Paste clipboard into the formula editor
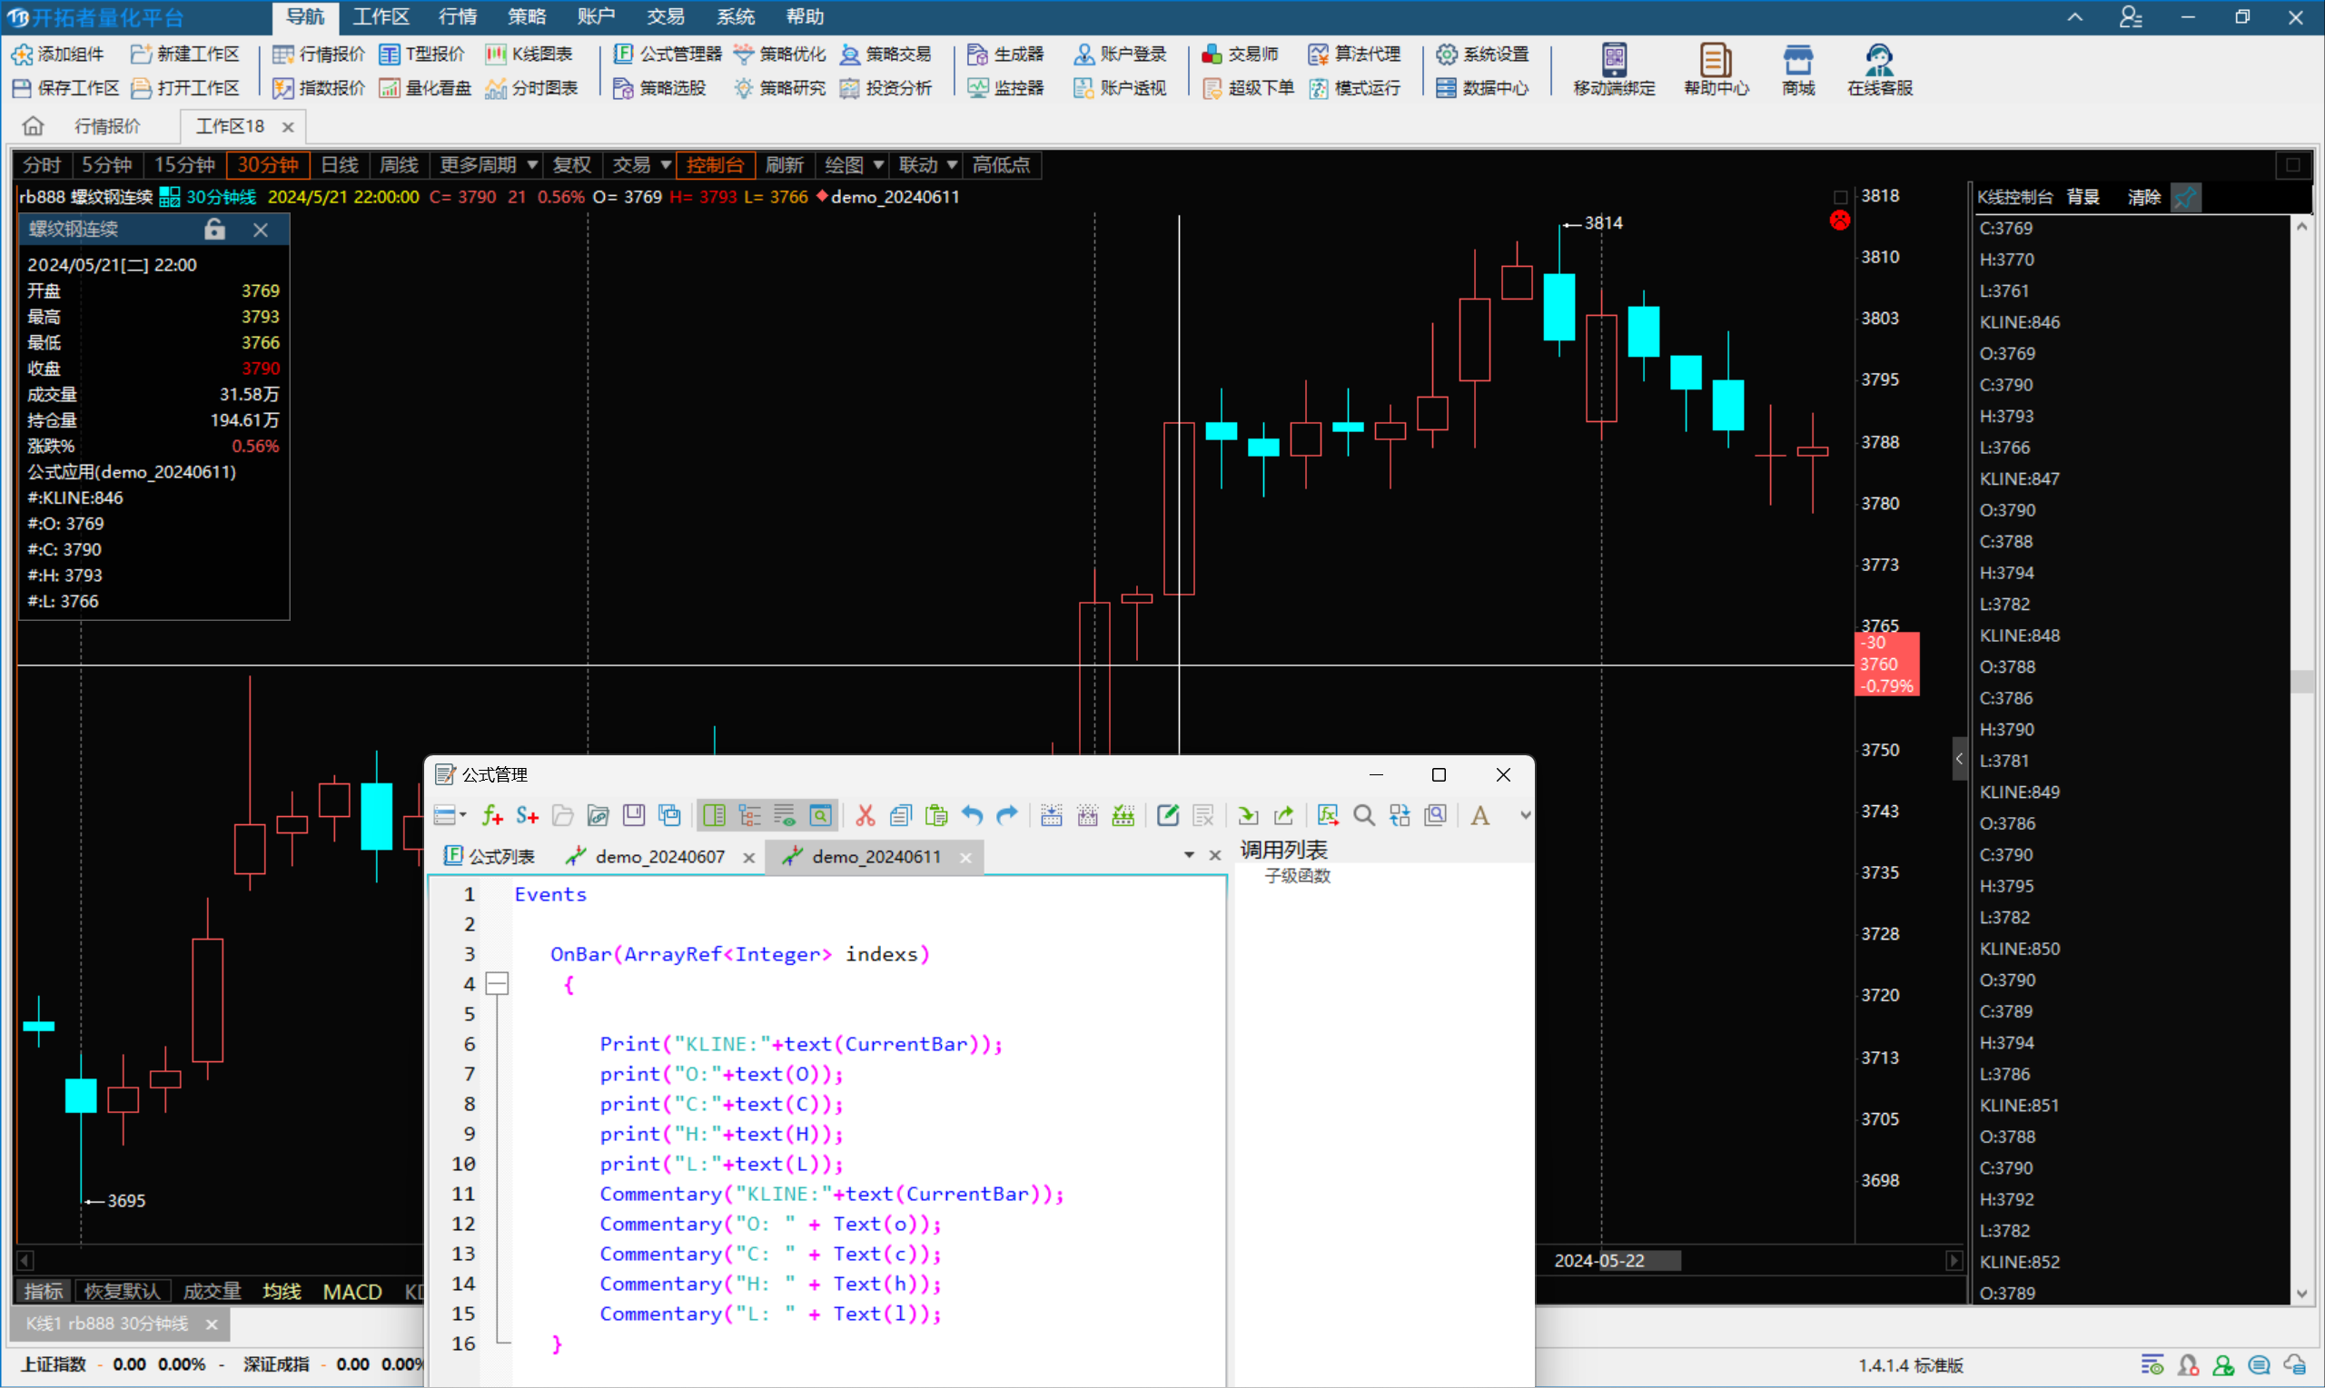Image resolution: width=2325 pixels, height=1388 pixels. tap(936, 815)
